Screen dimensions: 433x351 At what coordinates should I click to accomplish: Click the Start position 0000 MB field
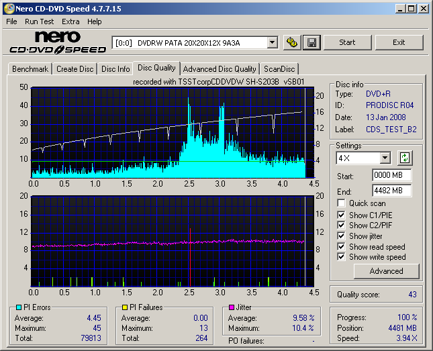point(391,175)
